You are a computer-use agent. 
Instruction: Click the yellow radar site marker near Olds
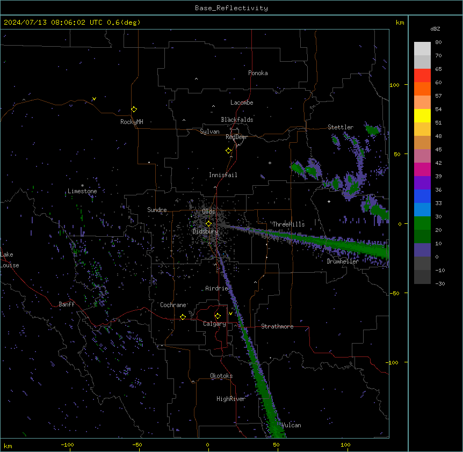(x=208, y=224)
